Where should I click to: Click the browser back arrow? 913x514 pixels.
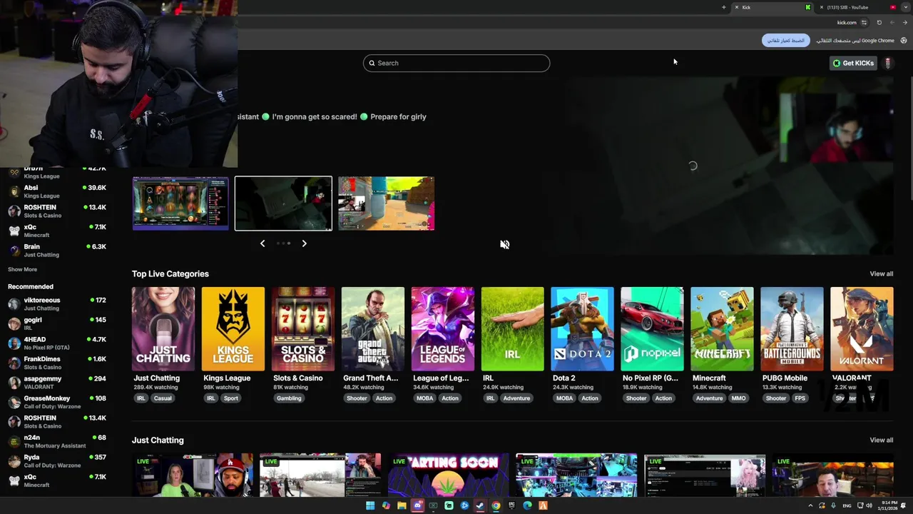click(x=905, y=23)
